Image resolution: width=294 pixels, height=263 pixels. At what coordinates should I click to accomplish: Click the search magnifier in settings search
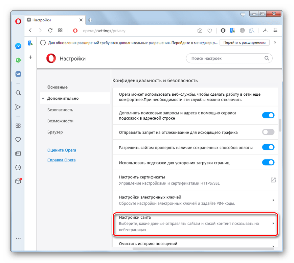(x=267, y=58)
